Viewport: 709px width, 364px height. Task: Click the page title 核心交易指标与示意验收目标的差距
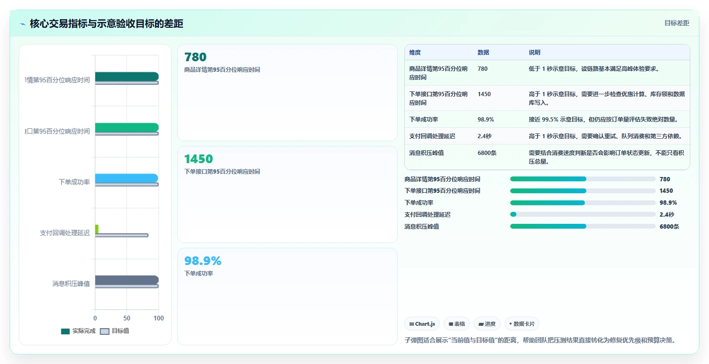[106, 24]
